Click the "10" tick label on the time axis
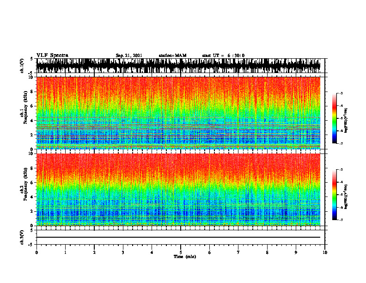Image resolution: width=366 pixels, height=283 pixels. [325, 252]
